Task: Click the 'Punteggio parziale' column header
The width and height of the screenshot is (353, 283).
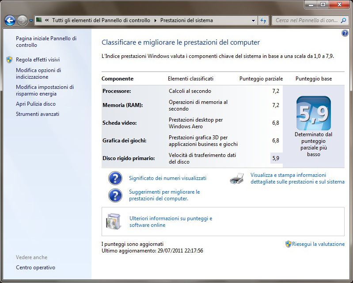Action: point(261,79)
